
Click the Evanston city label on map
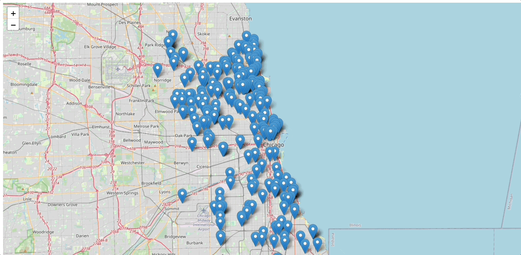[241, 18]
